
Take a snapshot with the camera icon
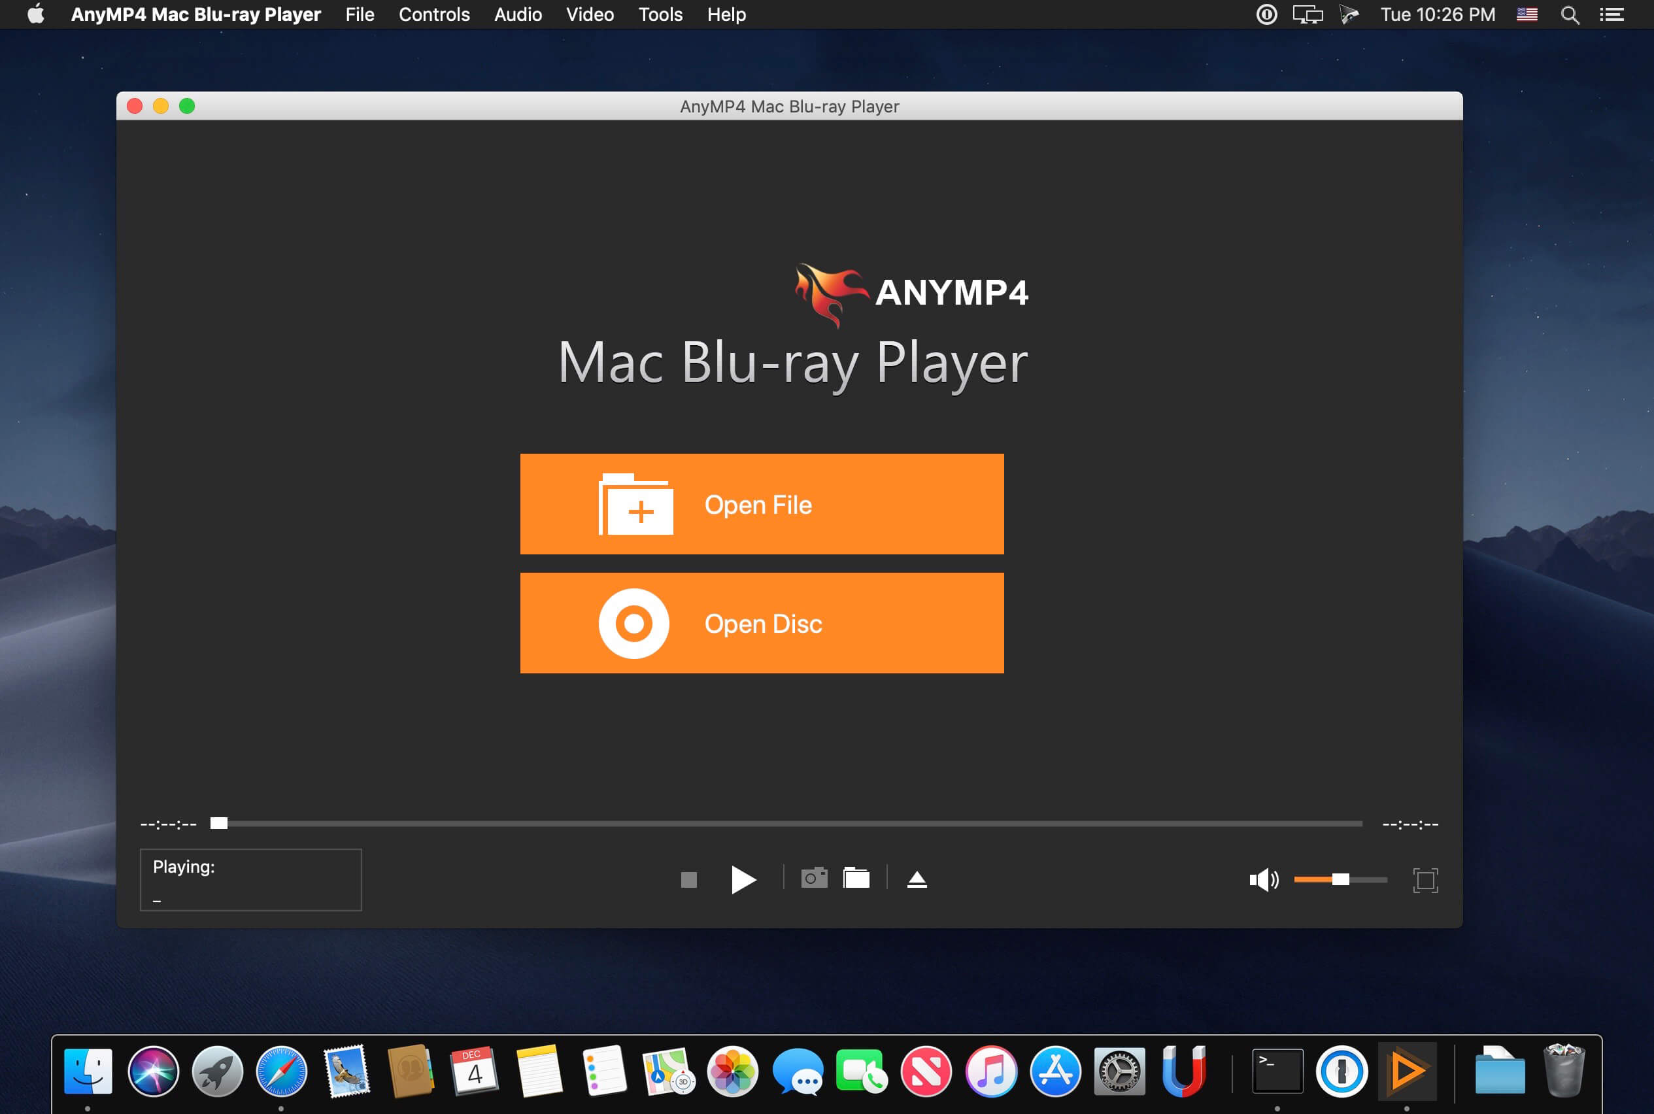[x=814, y=879]
